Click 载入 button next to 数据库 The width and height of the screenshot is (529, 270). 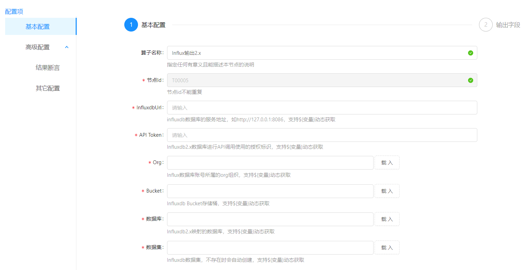[387, 219]
